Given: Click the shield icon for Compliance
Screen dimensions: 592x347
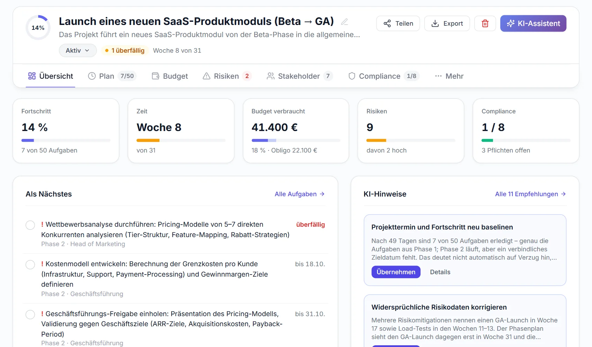Looking at the screenshot, I should (352, 76).
